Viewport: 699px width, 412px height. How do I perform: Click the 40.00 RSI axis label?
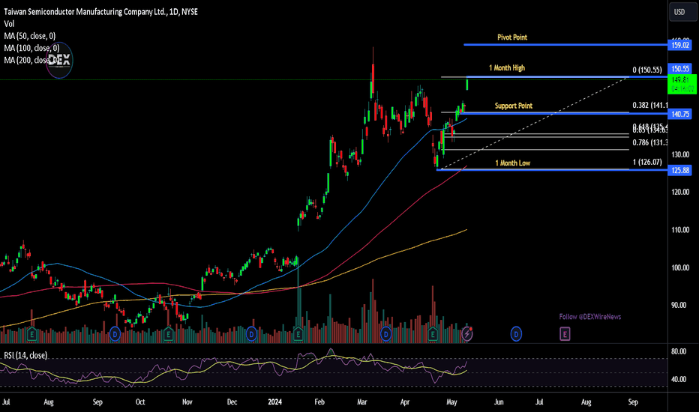click(x=679, y=380)
